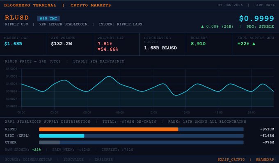Click the BLOOMBERG TERMINAL header title
Viewport: 279px width, 163px height.
[30, 5]
